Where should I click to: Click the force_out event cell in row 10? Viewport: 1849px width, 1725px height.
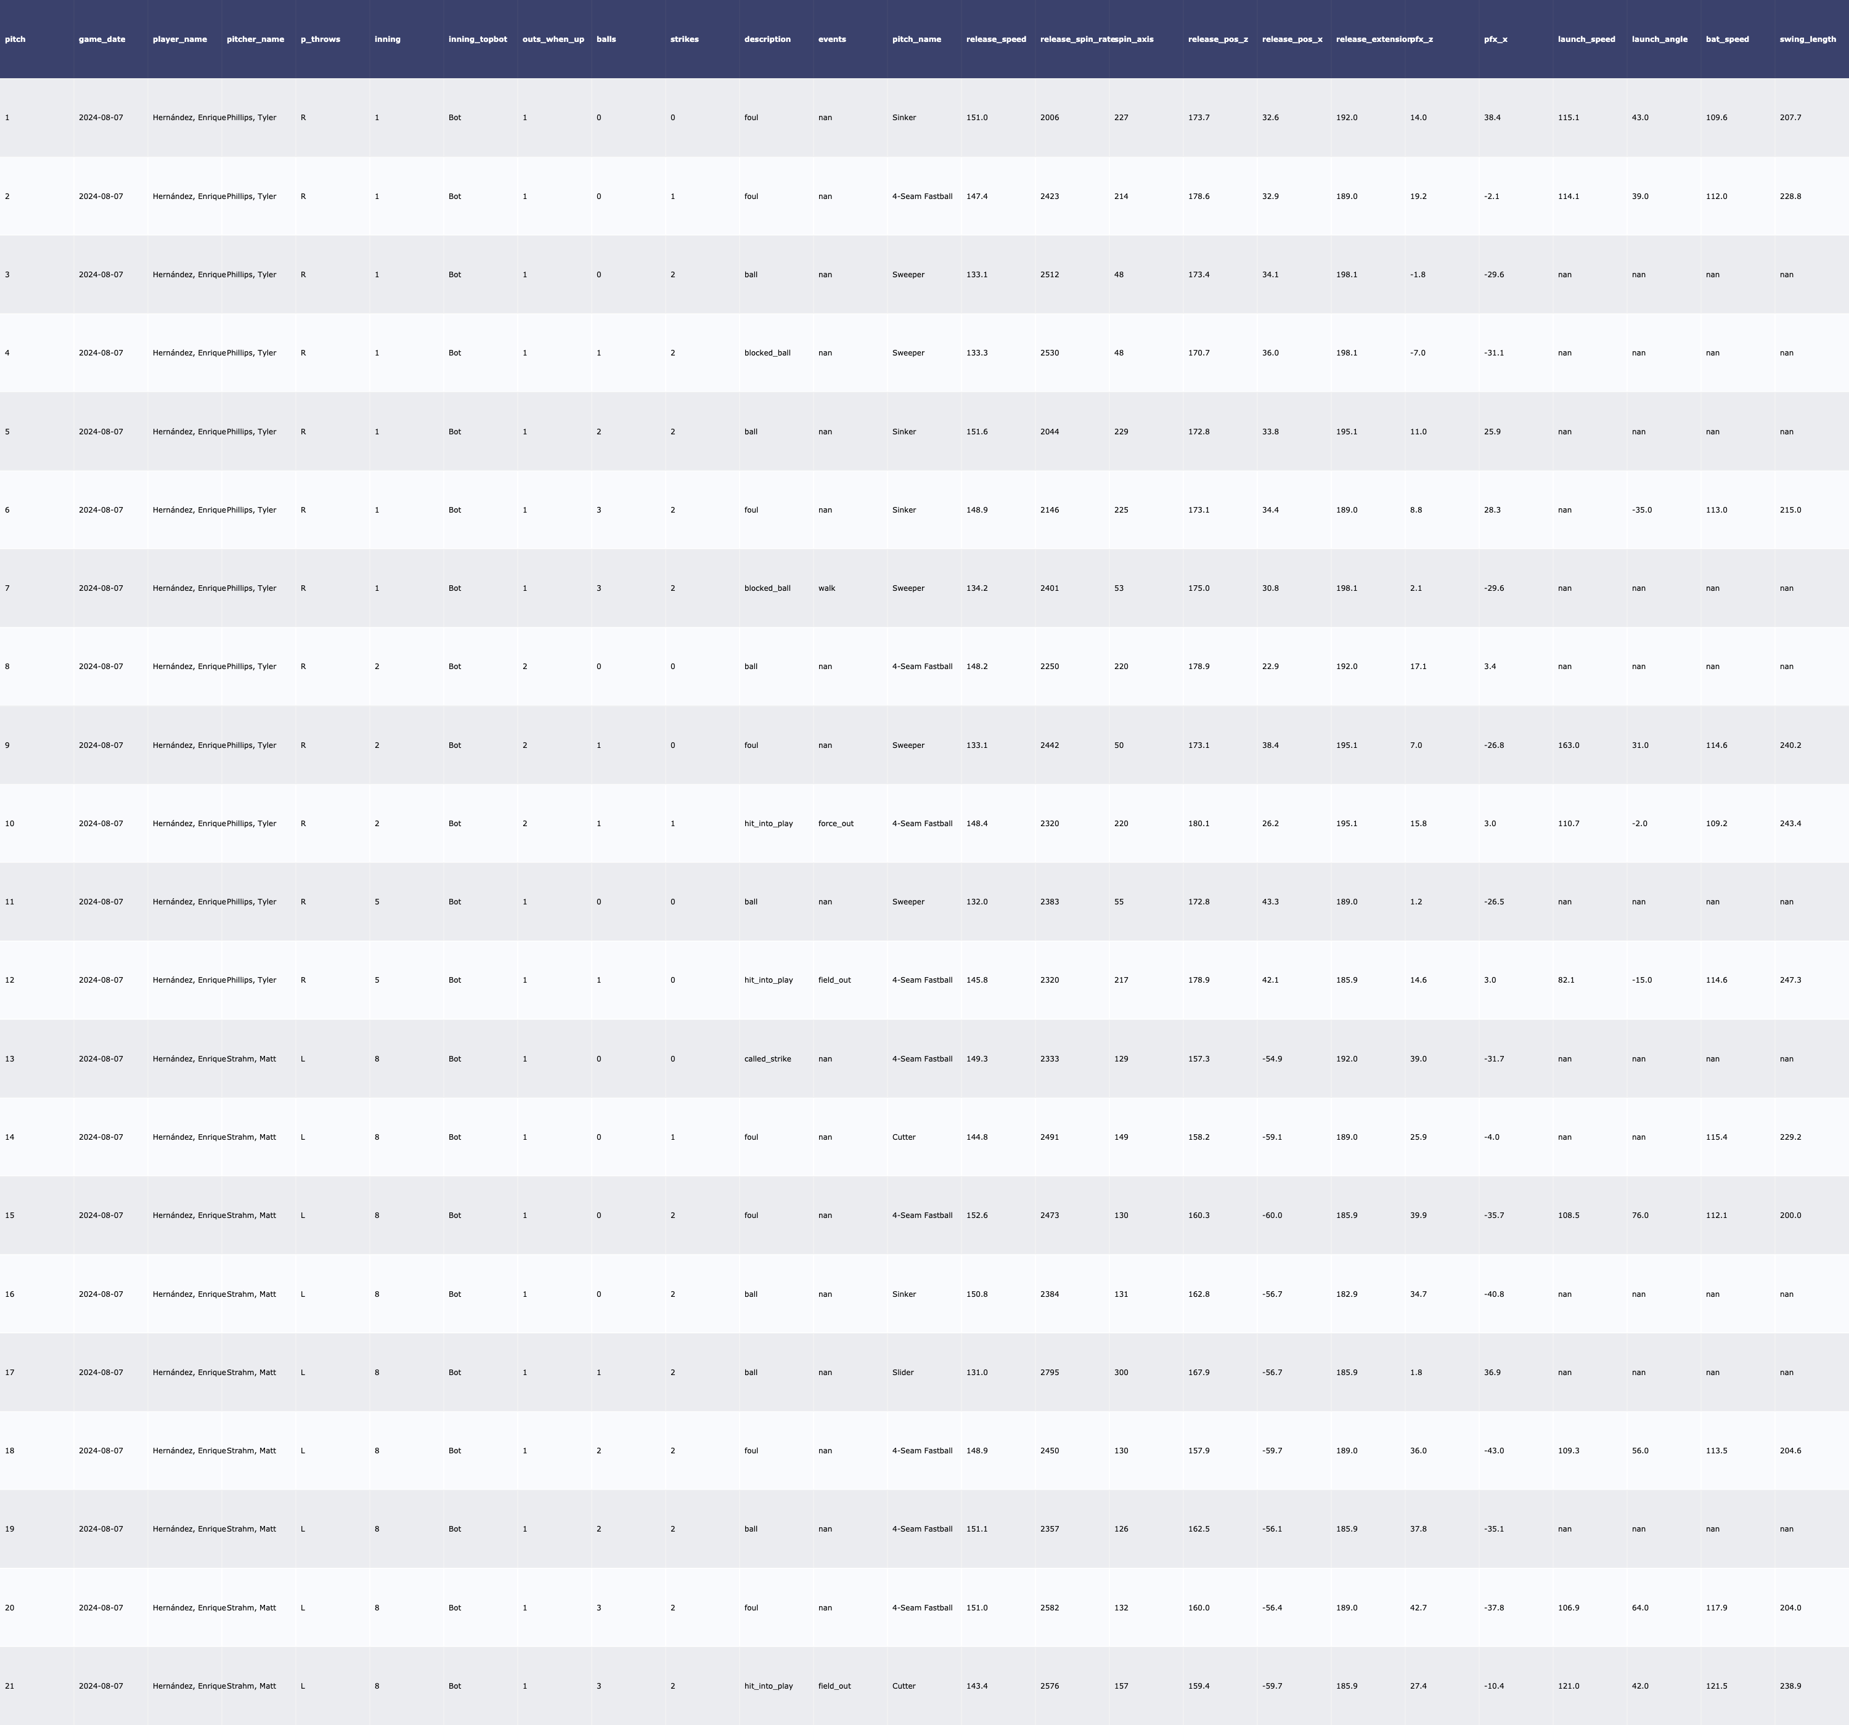(x=835, y=823)
